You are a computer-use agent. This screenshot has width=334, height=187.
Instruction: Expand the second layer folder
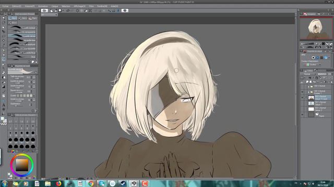pos(308,92)
